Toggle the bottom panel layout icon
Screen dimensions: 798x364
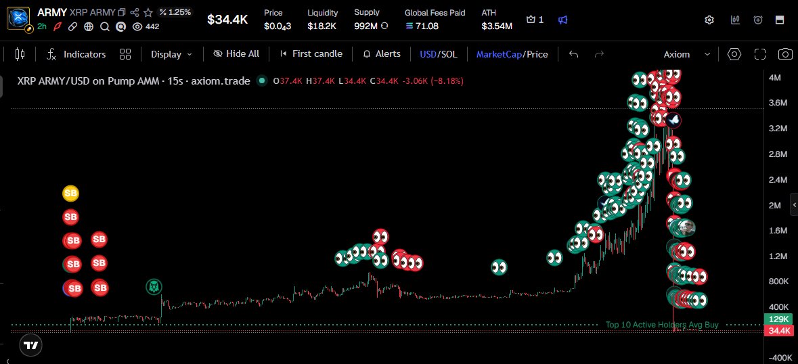pyautogui.click(x=779, y=20)
